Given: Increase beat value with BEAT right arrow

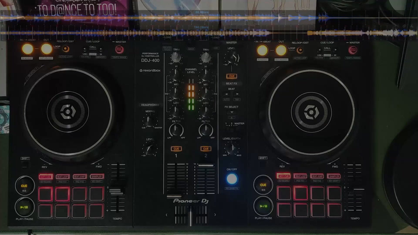Looking at the screenshot, I should click(237, 94).
